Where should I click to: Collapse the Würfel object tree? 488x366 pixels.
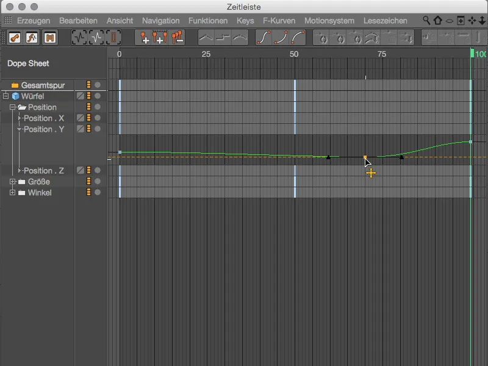click(5, 96)
